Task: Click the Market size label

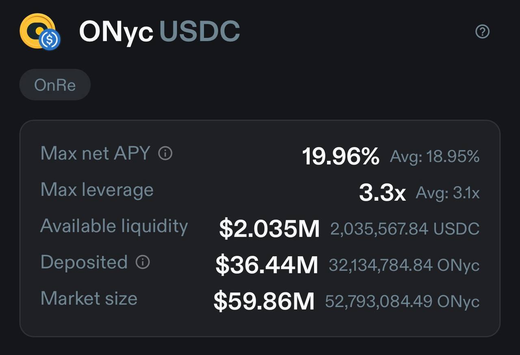Action: (89, 298)
